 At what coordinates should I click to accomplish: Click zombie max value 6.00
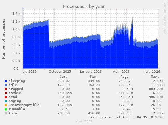(x=157, y=93)
